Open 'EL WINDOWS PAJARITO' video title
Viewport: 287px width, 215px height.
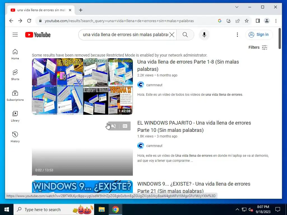tap(194, 126)
